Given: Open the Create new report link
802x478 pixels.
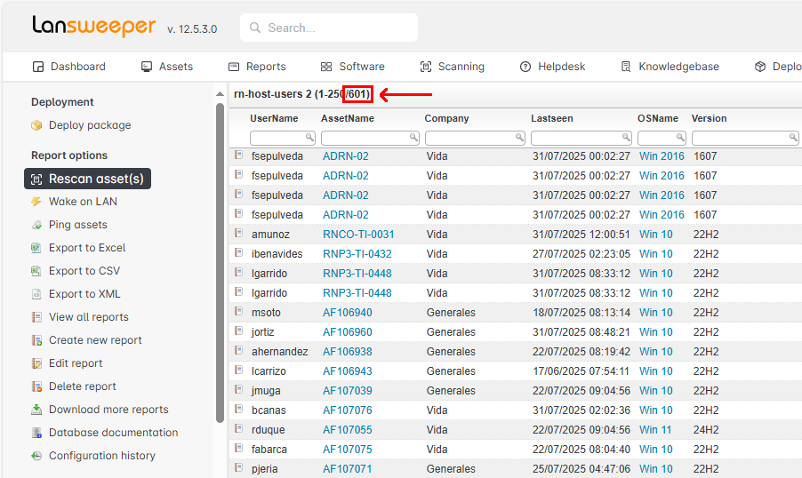Looking at the screenshot, I should 95,340.
